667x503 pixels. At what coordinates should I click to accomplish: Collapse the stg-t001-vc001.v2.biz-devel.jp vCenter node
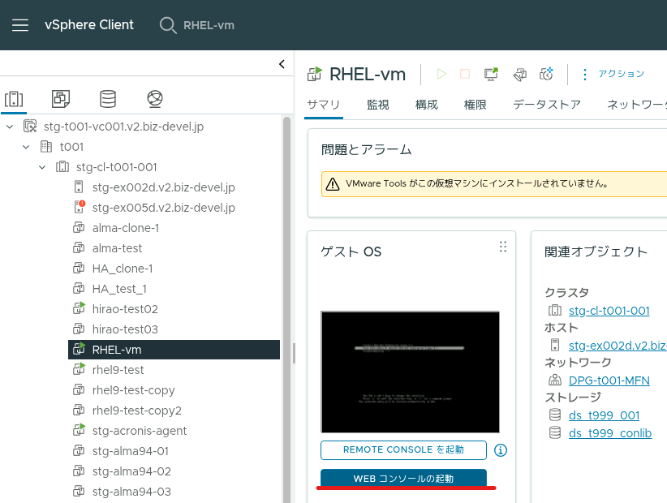10,127
